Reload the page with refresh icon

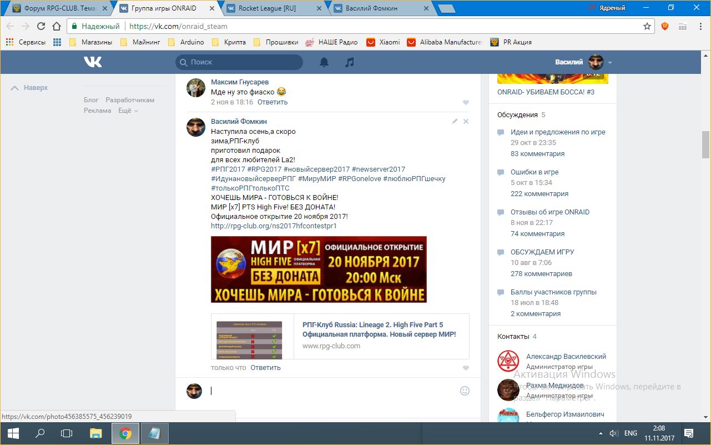(x=41, y=26)
